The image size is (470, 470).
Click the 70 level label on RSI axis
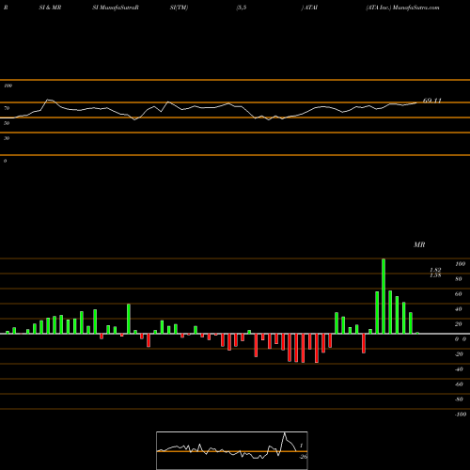[x=7, y=108]
